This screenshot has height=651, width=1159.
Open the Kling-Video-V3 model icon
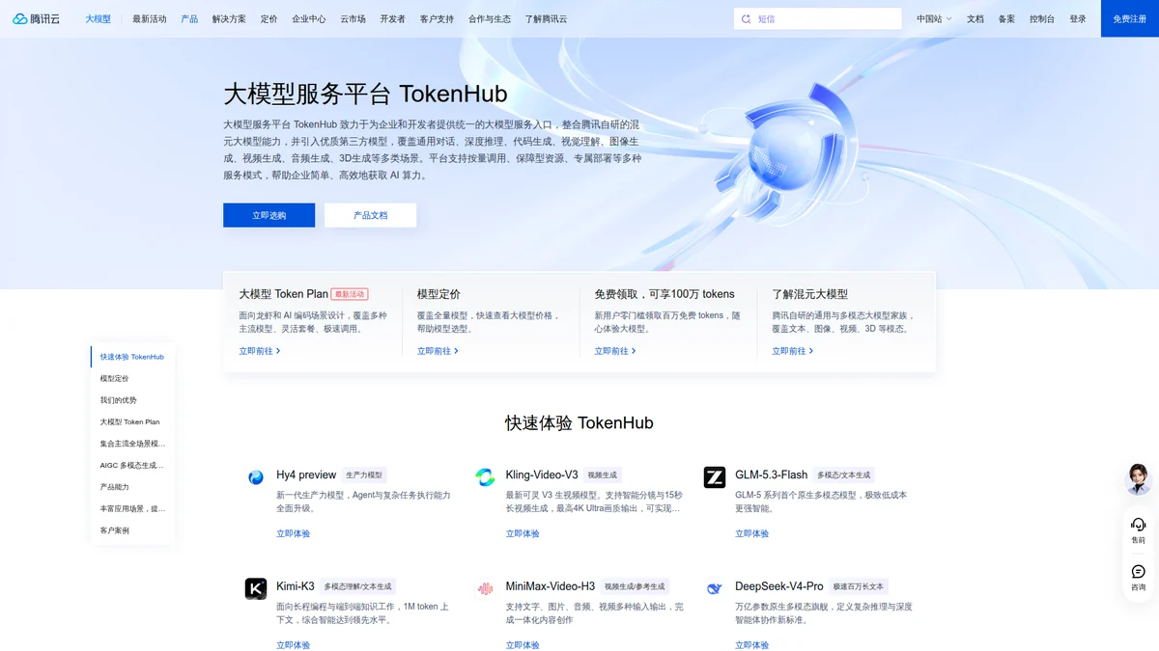point(485,476)
